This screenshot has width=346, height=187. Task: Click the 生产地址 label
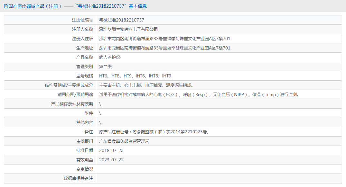(85, 48)
